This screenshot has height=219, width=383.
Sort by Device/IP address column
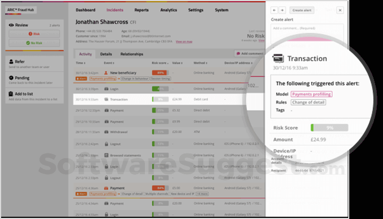(238, 63)
